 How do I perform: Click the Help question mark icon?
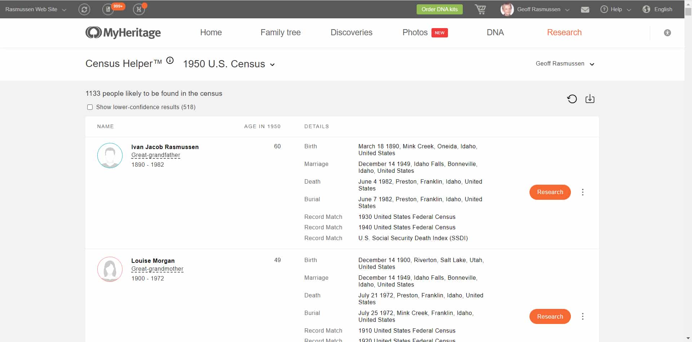[604, 9]
